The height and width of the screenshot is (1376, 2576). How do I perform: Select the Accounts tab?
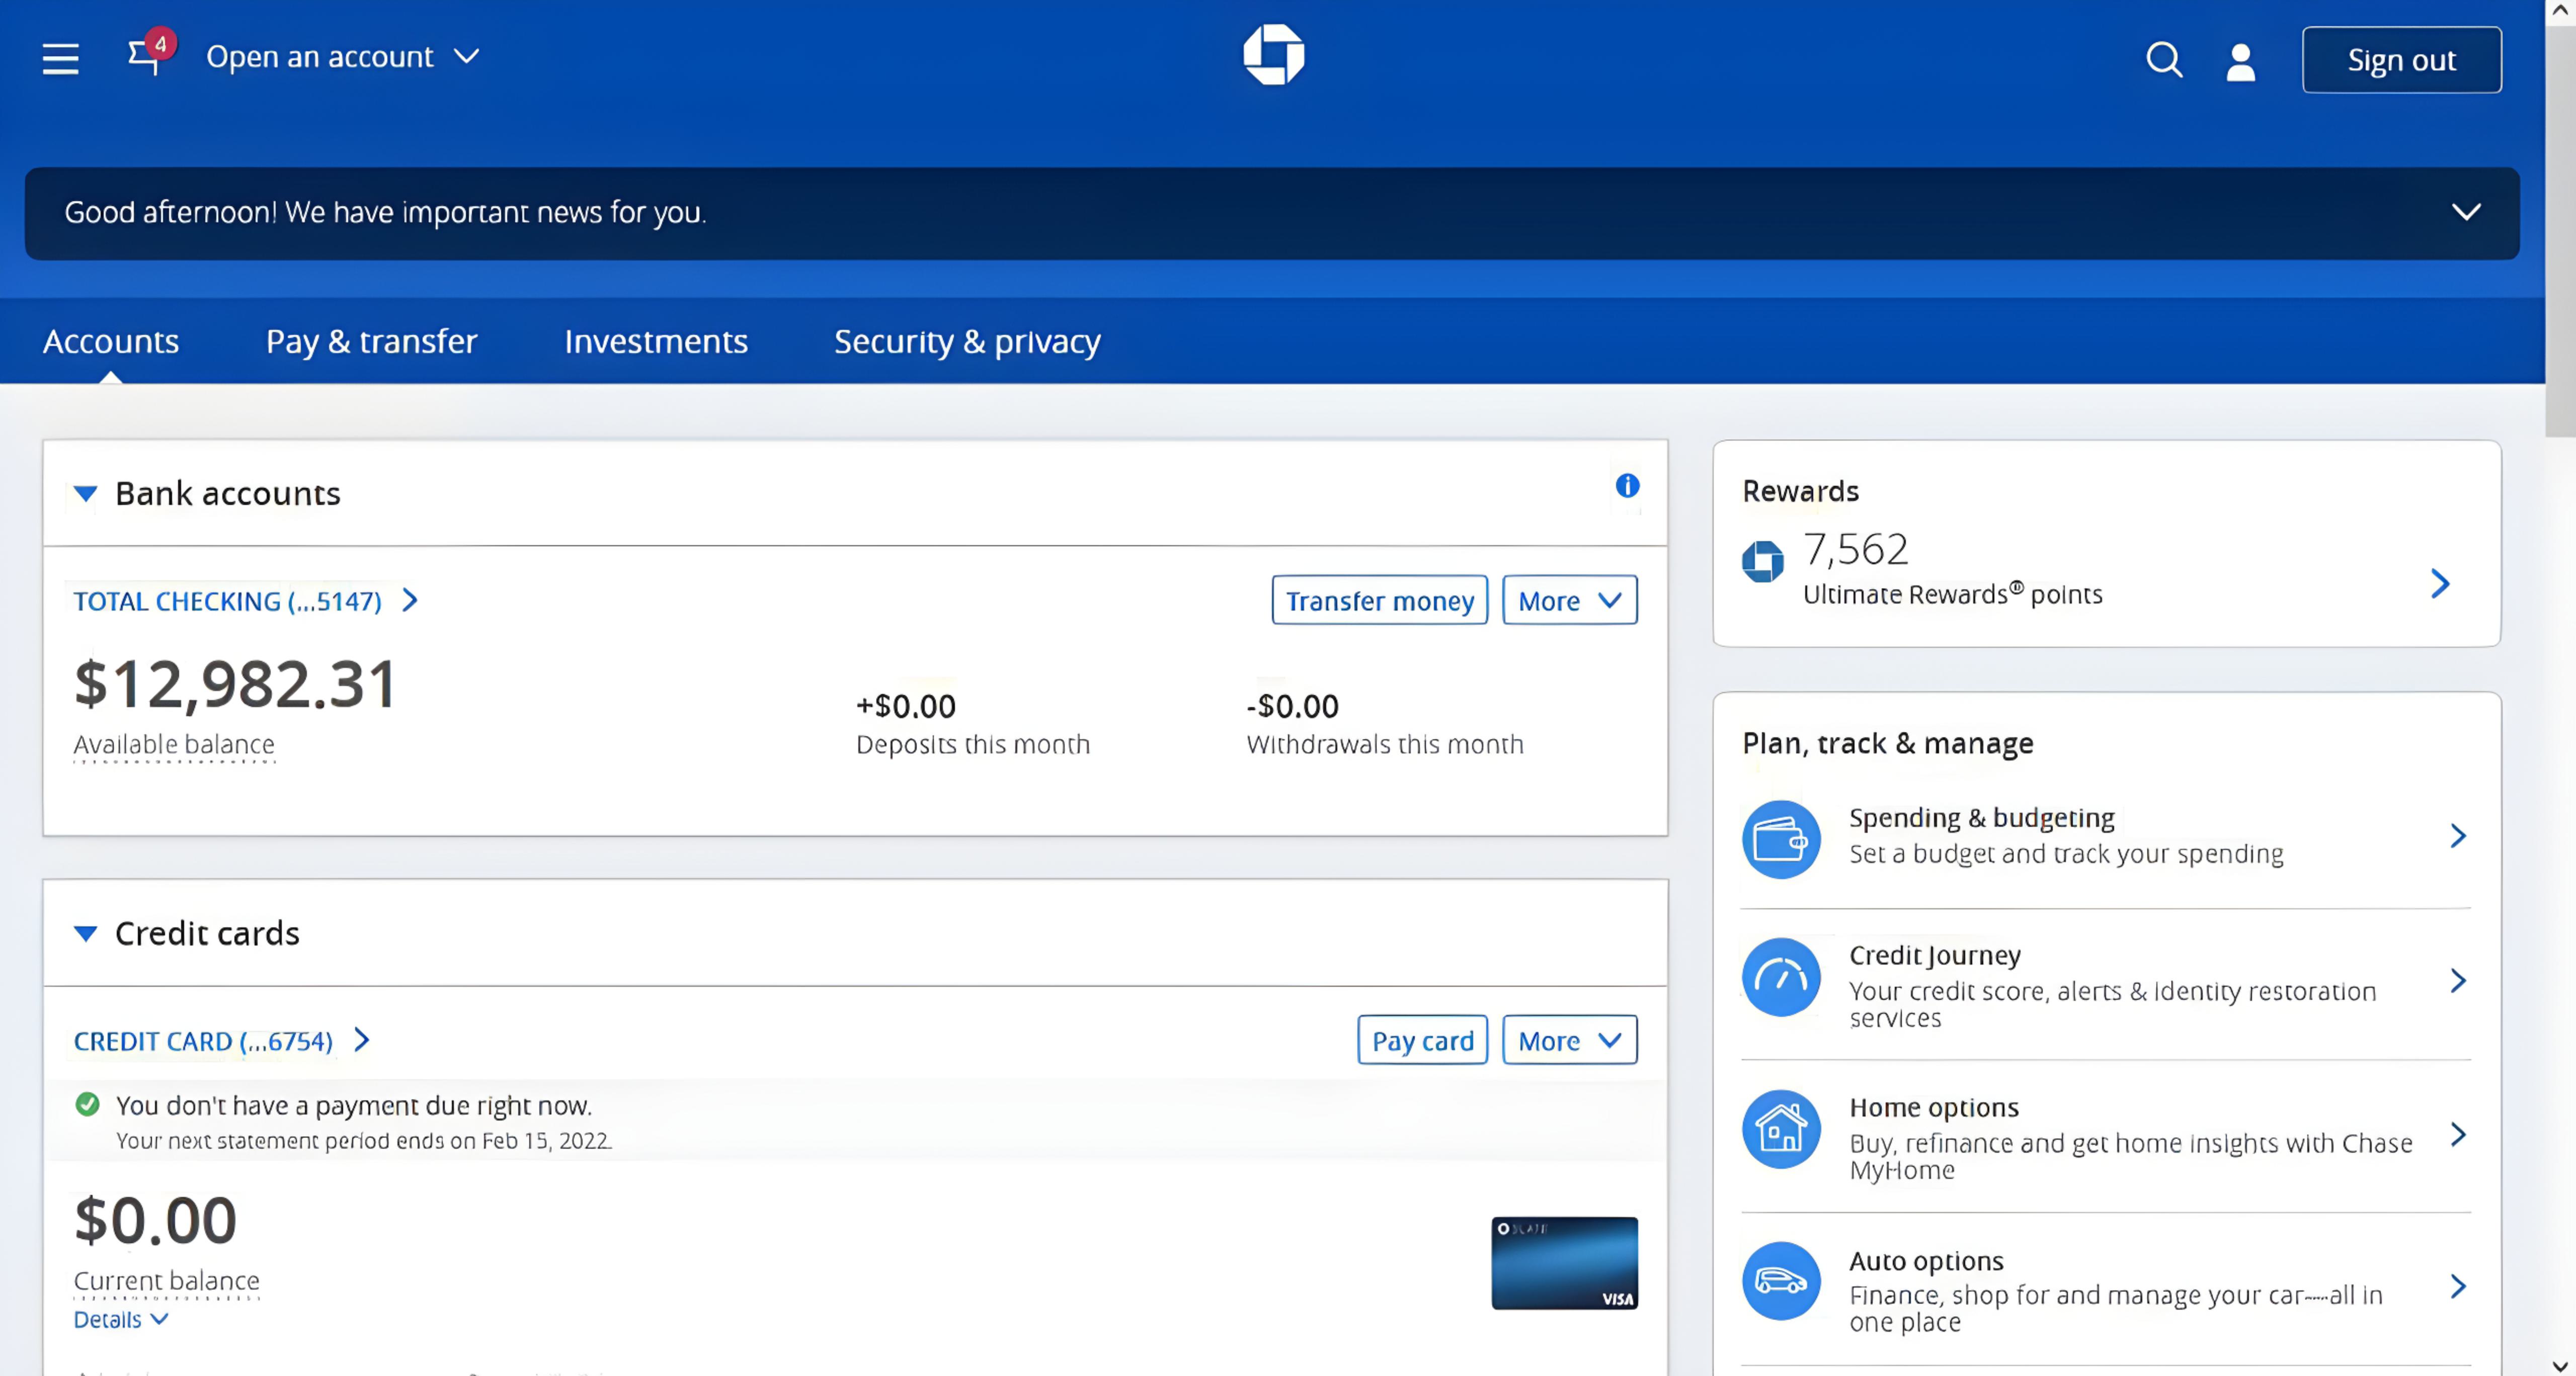tap(111, 342)
